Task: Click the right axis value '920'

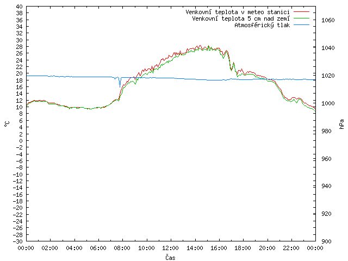Action: pyautogui.click(x=326, y=214)
